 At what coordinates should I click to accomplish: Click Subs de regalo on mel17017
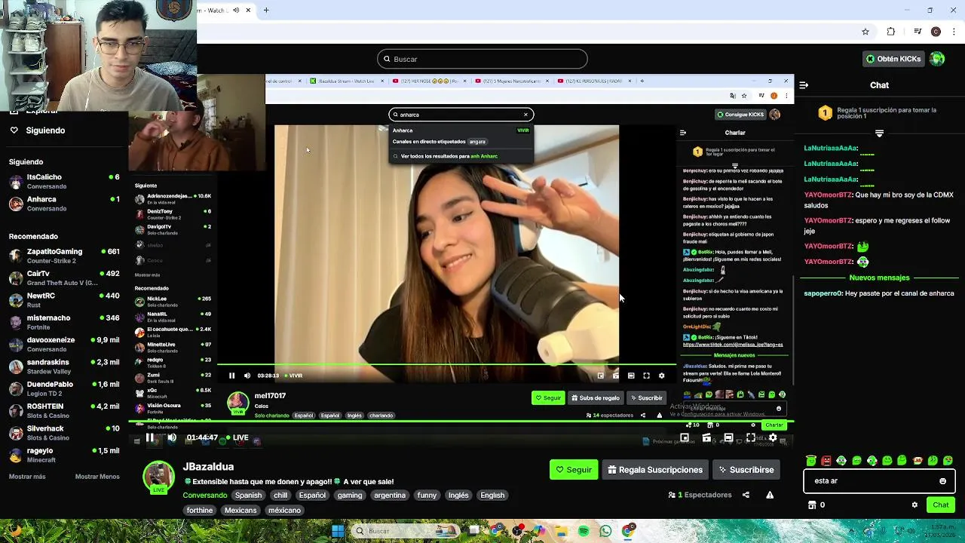(596, 397)
